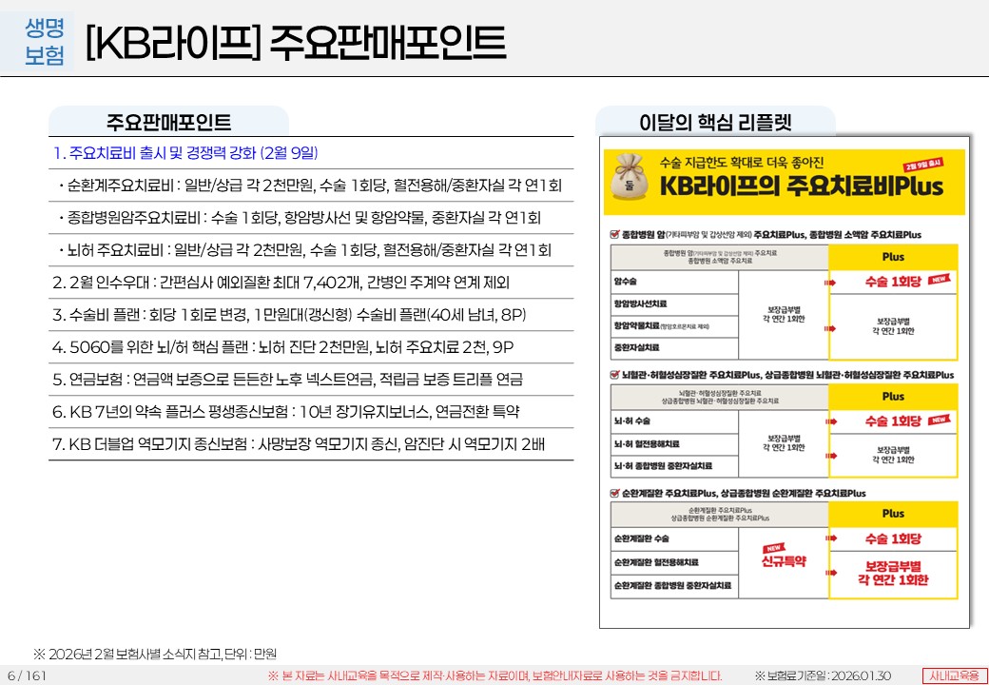The width and height of the screenshot is (989, 685).
Task: Click the '사내교육용' label in the footer
Action: [x=954, y=675]
